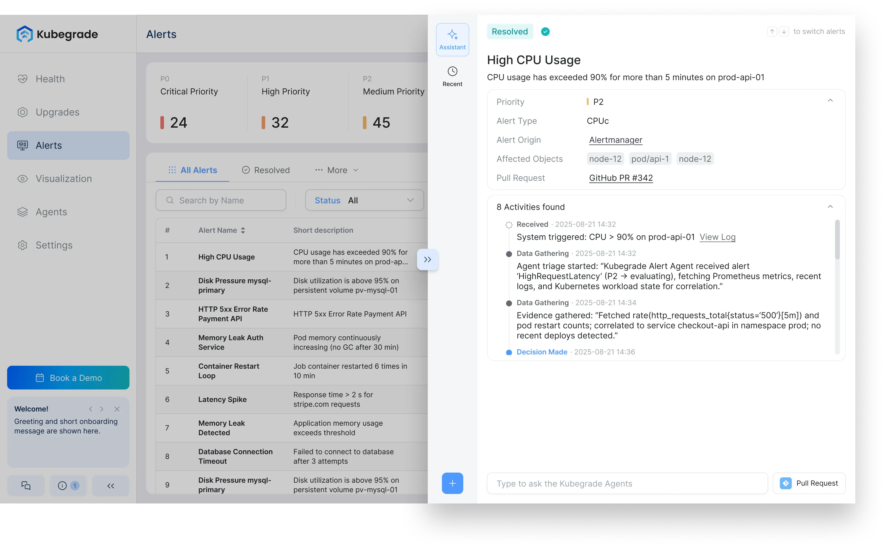
Task: Click the pod/api-1 affected object tag
Action: [650, 159]
